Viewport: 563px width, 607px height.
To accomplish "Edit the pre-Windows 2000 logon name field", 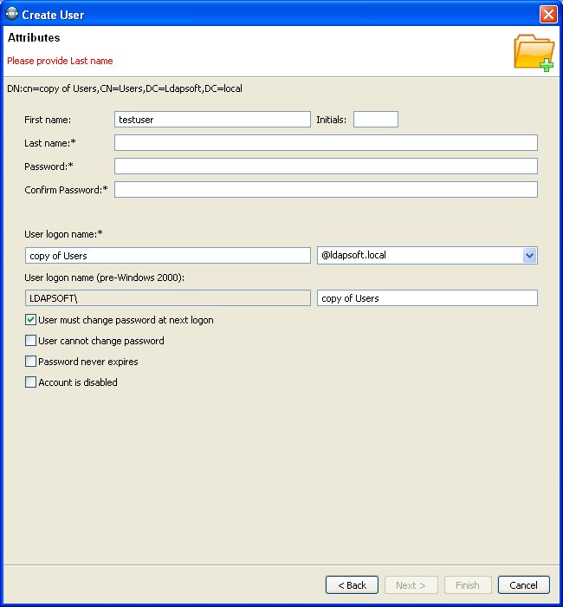I will pos(427,298).
